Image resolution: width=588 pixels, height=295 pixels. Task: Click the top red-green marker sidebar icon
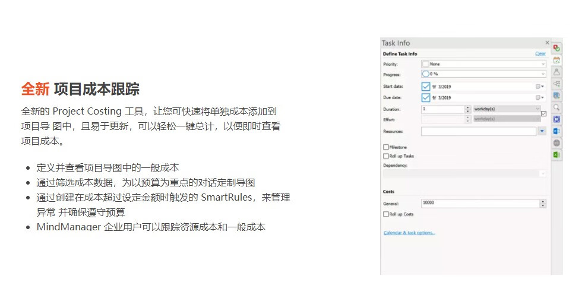coord(557,47)
